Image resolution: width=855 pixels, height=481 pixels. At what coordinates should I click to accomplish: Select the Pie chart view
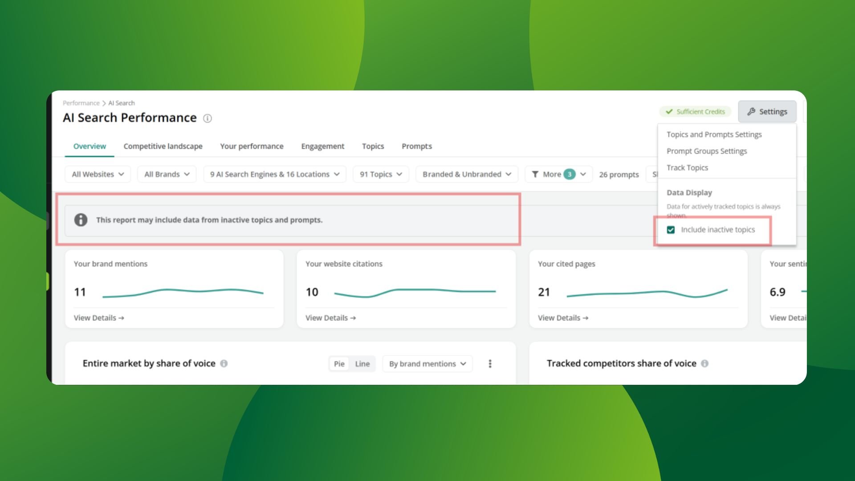339,364
